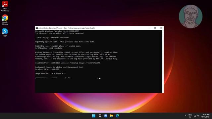Viewport: 212px width, 119px height.
Task: Open the Skype desktop shortcut
Action: (x=5, y=32)
